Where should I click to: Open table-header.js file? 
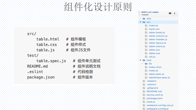tap(158, 39)
